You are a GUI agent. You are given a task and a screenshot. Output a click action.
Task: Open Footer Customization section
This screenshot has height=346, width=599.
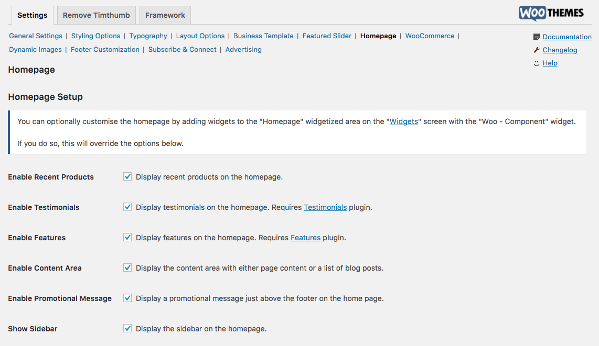coord(105,50)
